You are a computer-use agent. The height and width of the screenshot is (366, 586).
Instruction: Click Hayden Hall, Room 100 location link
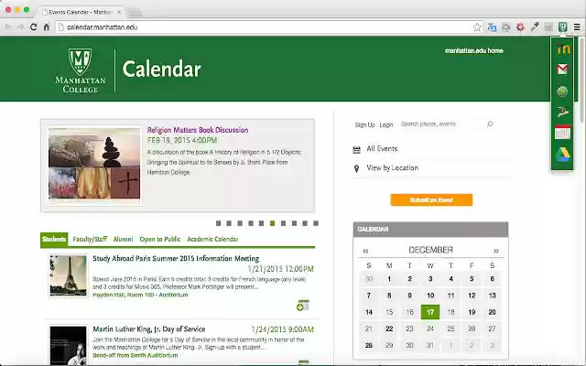(140, 295)
